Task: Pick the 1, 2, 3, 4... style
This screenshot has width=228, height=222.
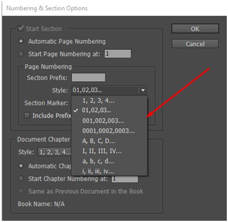Action: (109, 100)
